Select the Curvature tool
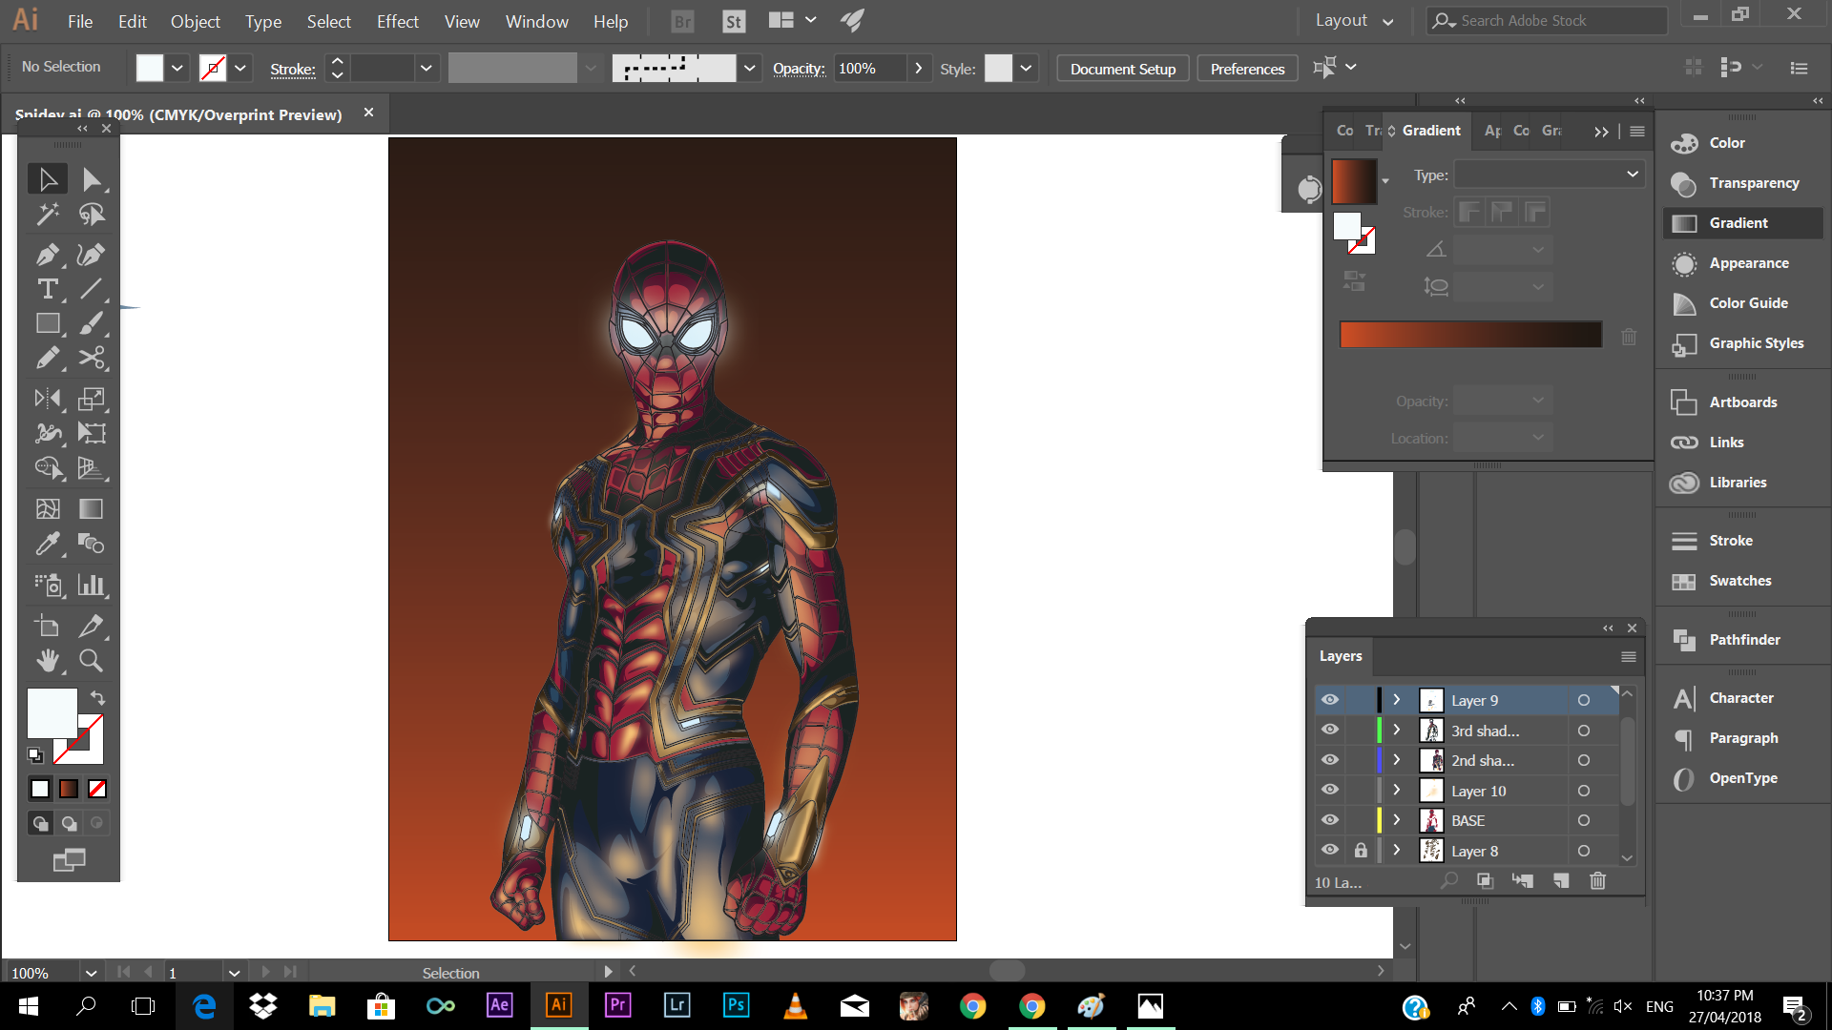Screen dimensions: 1832x1030 [92, 255]
